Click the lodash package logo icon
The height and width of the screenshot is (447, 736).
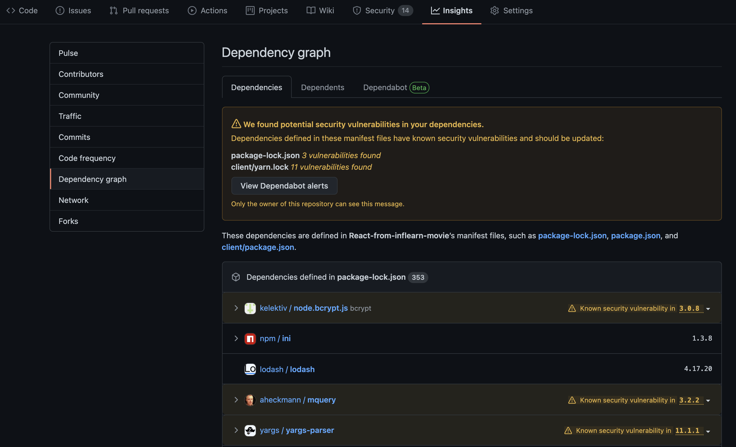click(x=250, y=369)
